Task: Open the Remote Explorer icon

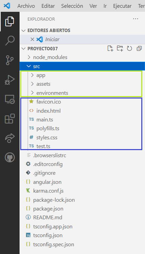Action: click(10, 99)
